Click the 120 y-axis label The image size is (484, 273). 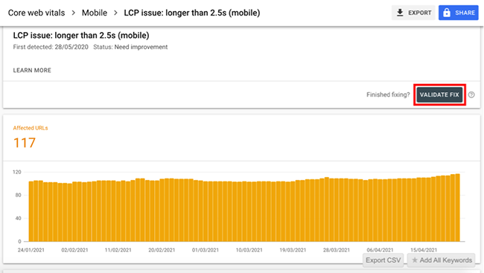[x=17, y=172]
